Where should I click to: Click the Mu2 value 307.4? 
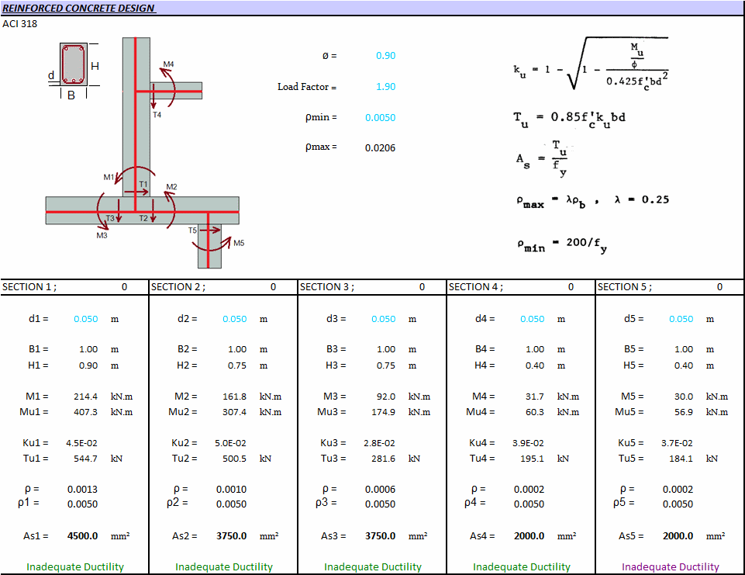tap(234, 412)
